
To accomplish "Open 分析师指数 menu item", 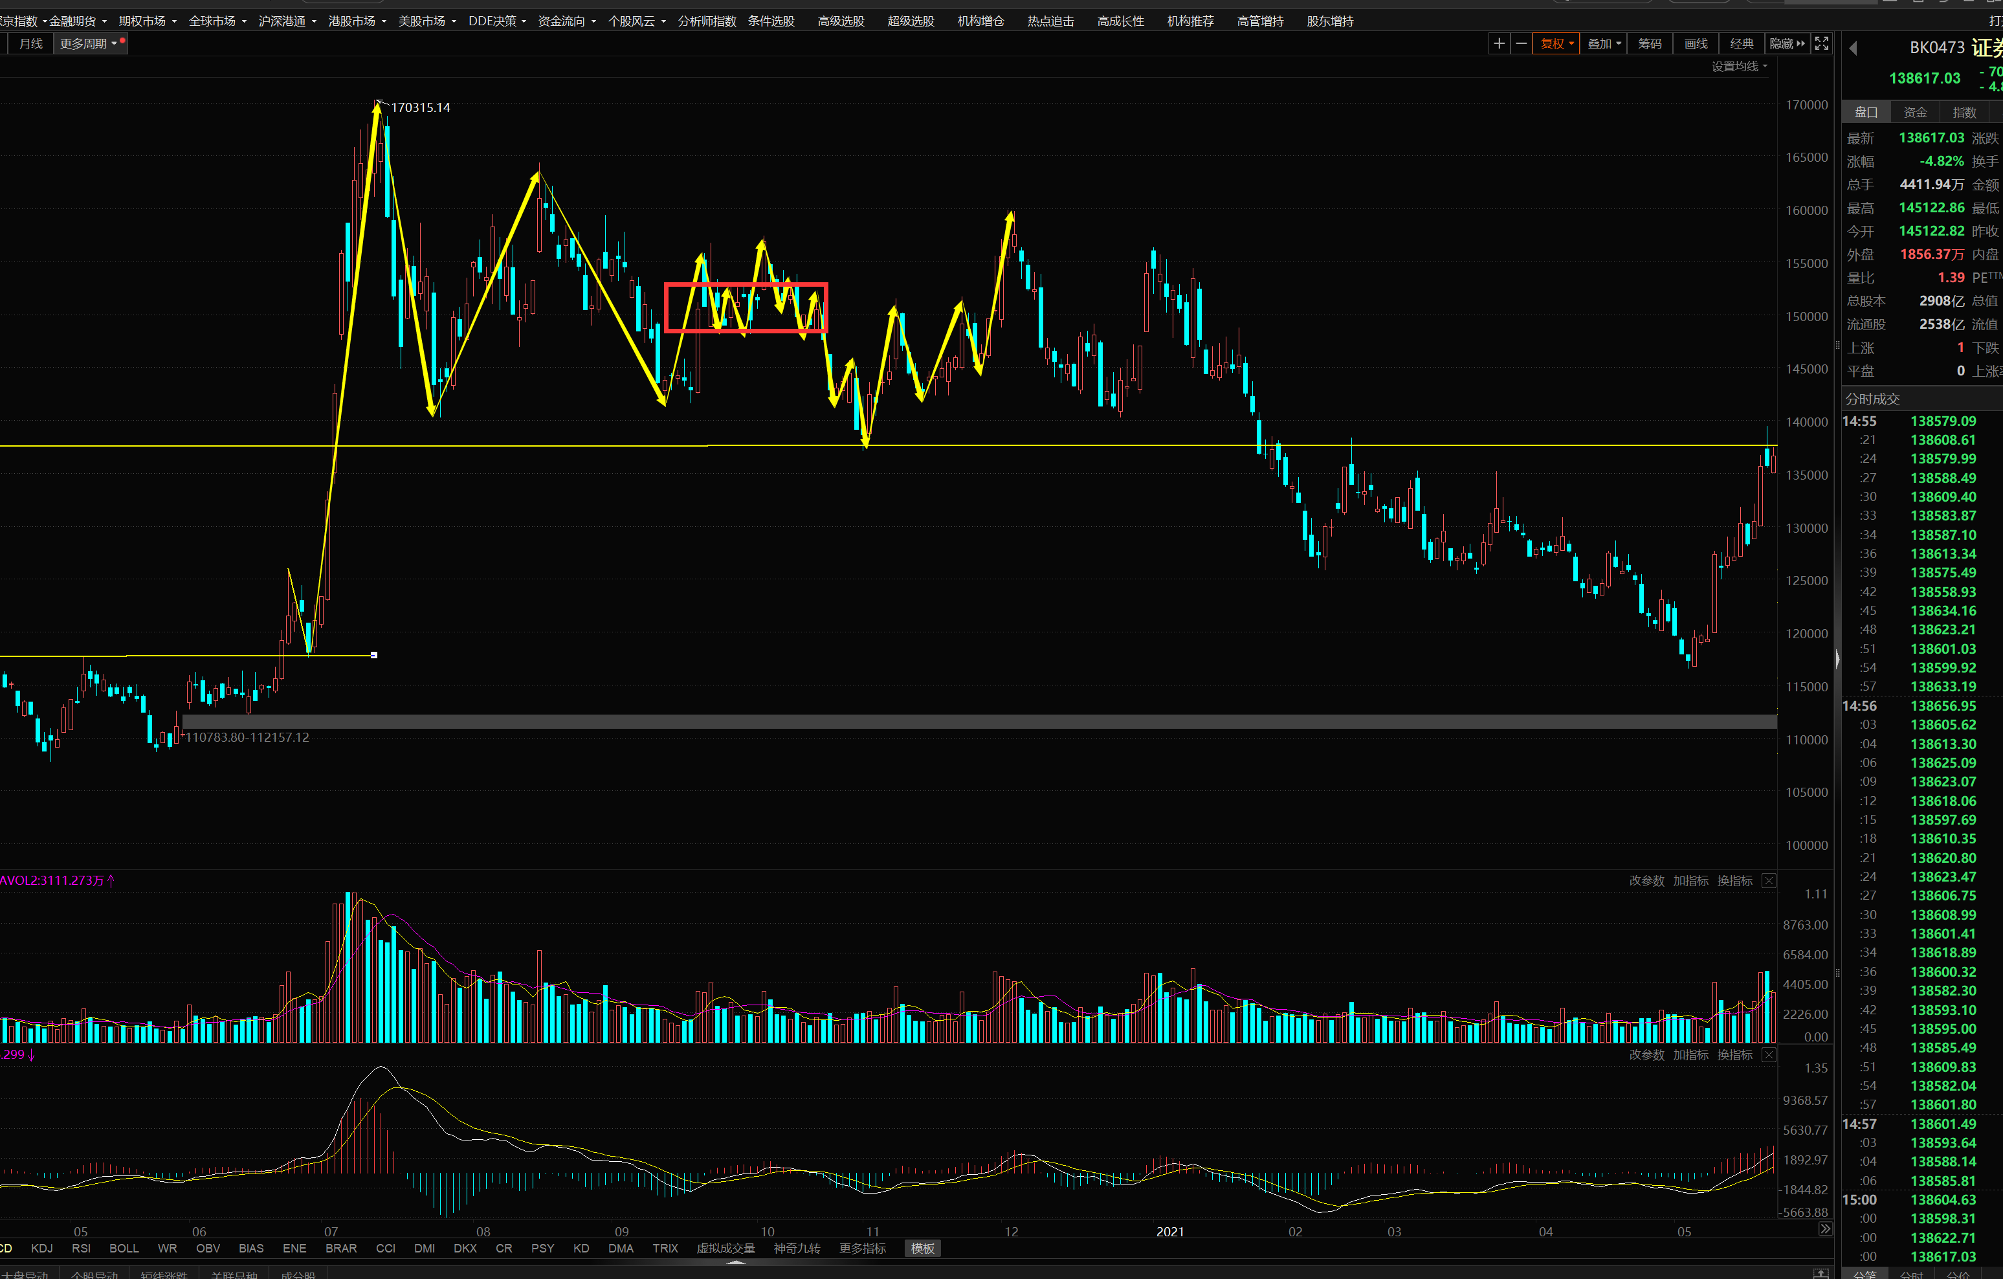I will pos(707,21).
